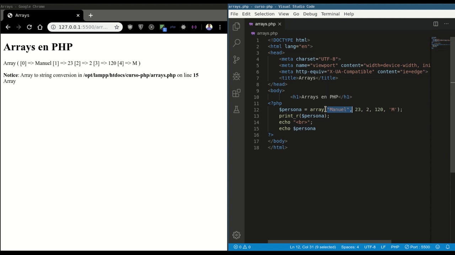Open notifications bell in status bar
This screenshot has height=255, width=455.
448,247
